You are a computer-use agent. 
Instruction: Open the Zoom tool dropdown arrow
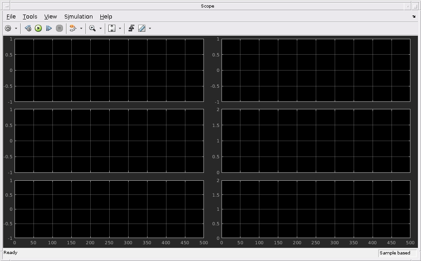pos(100,29)
